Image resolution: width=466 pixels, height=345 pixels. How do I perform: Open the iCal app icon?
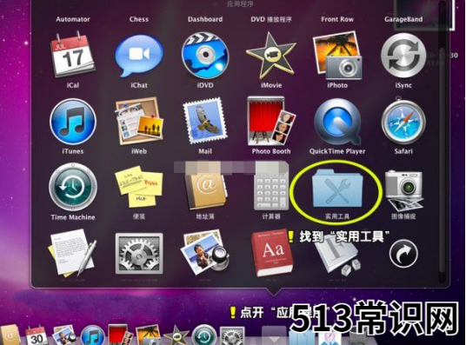(x=73, y=55)
